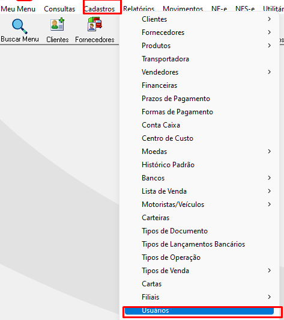Open the Fornecedores toolbar icon

coord(95,24)
